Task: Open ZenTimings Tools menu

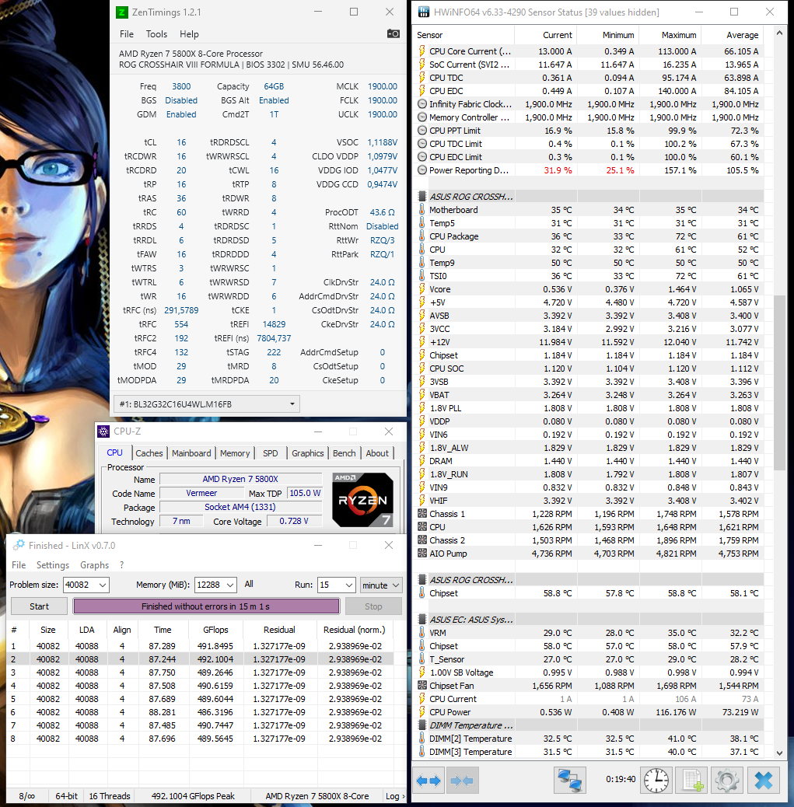Action: pos(156,34)
